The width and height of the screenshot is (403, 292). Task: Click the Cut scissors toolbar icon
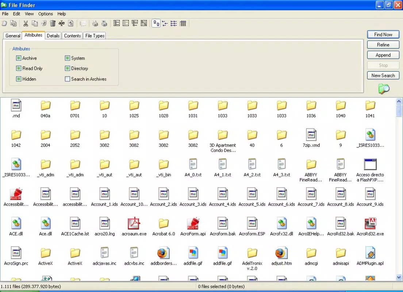pyautogui.click(x=26, y=24)
